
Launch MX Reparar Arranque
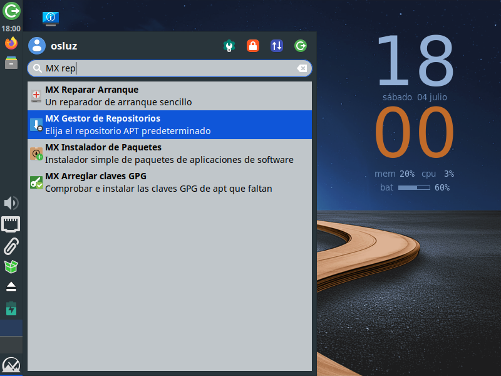[170, 96]
